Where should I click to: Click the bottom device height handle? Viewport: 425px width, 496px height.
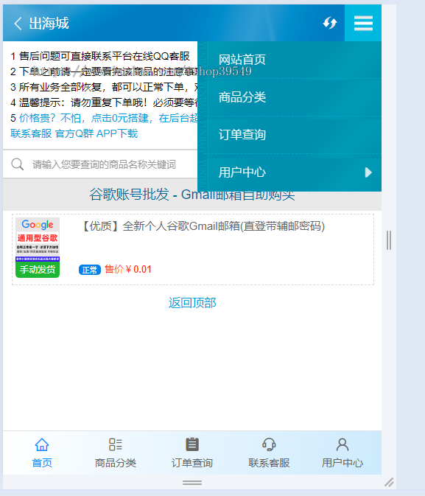point(192,483)
